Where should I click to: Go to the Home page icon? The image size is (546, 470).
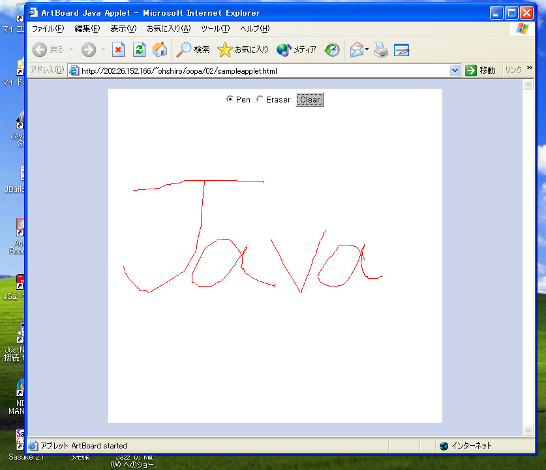[160, 50]
